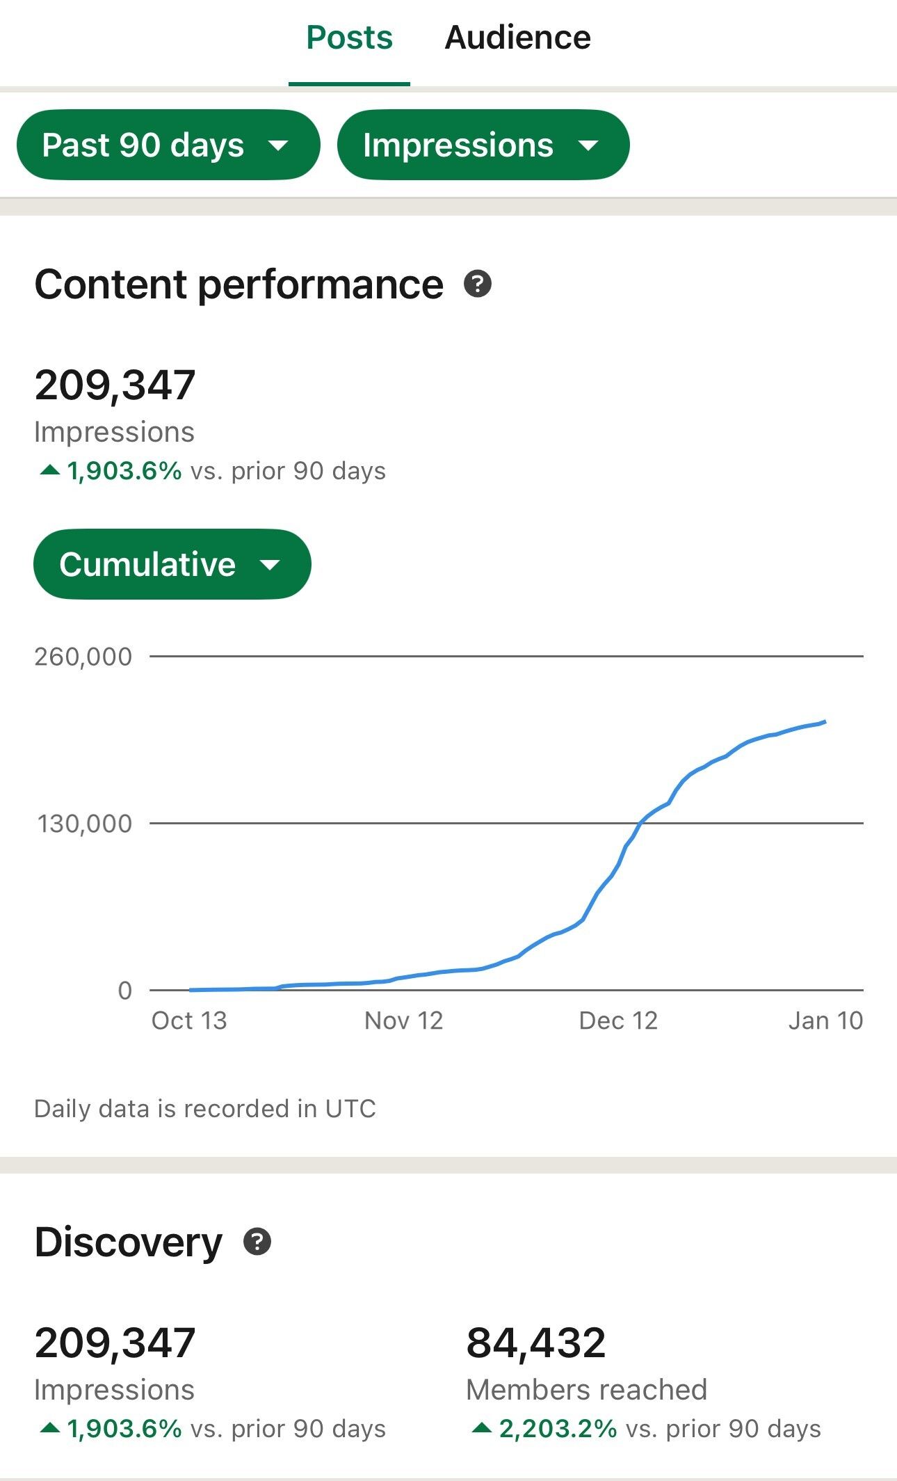The width and height of the screenshot is (897, 1481).
Task: Tap the 84,432 Members reached figure
Action: pos(535,1342)
